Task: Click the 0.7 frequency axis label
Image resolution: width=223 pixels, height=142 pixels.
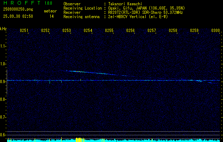Action: coord(3,117)
